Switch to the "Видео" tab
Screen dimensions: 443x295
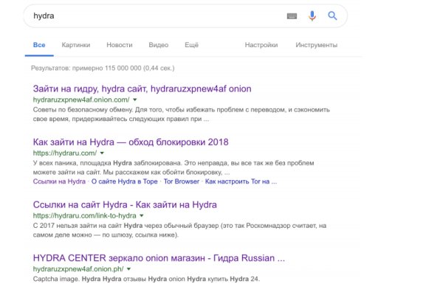pos(158,45)
